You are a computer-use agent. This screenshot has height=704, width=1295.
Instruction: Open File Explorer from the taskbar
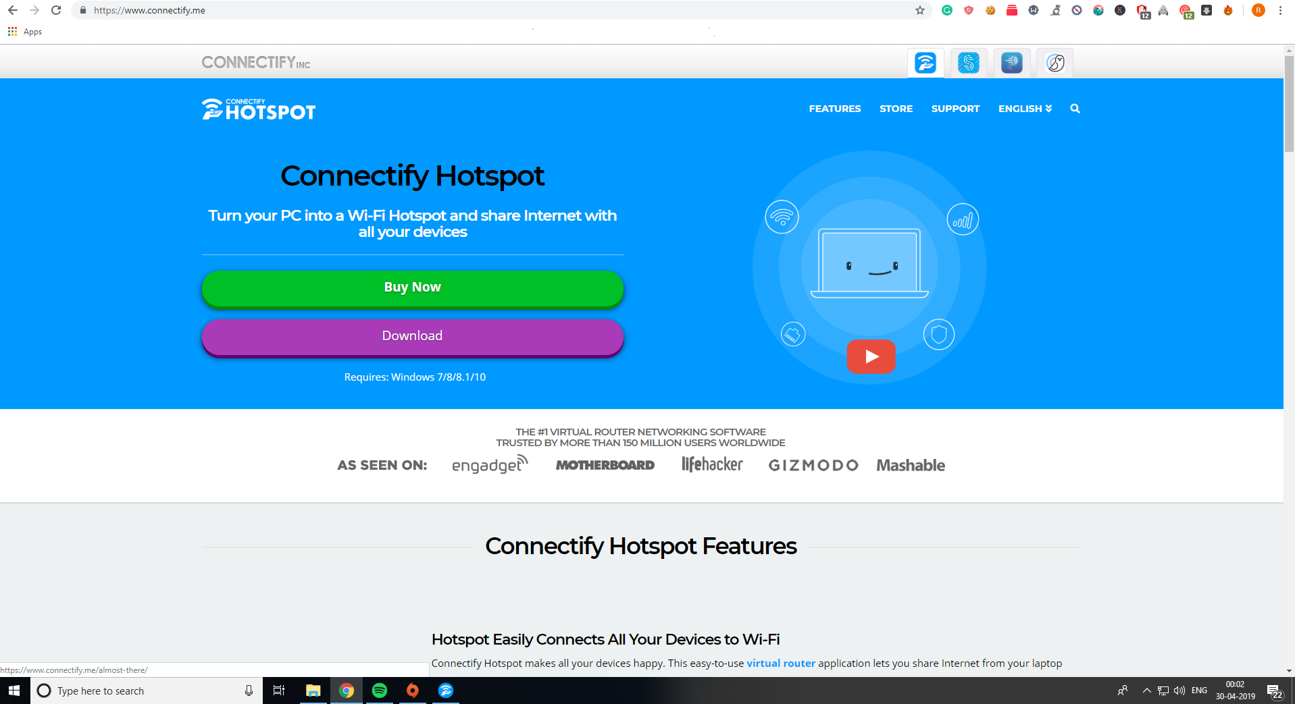[313, 691]
